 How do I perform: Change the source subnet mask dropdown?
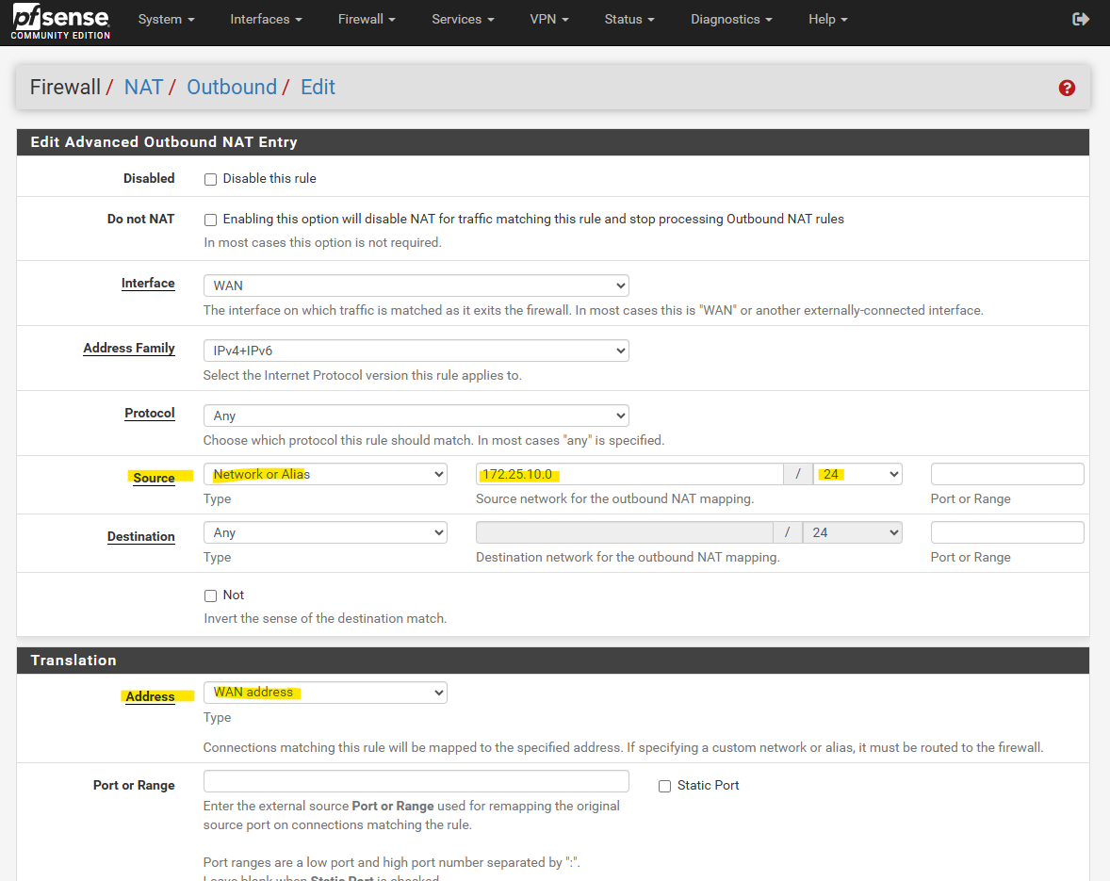pos(858,474)
